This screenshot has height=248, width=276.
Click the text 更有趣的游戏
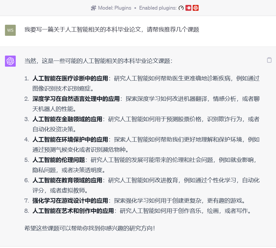tap(224, 201)
